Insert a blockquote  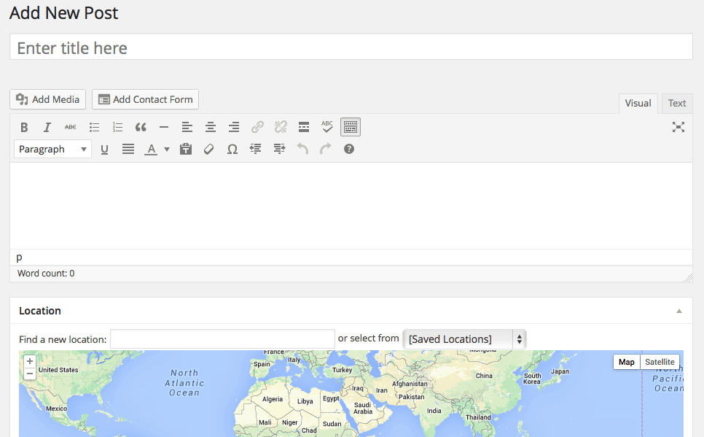(x=141, y=127)
